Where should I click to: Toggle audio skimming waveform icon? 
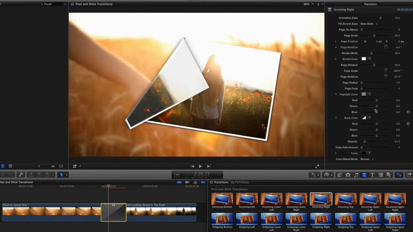(187, 182)
